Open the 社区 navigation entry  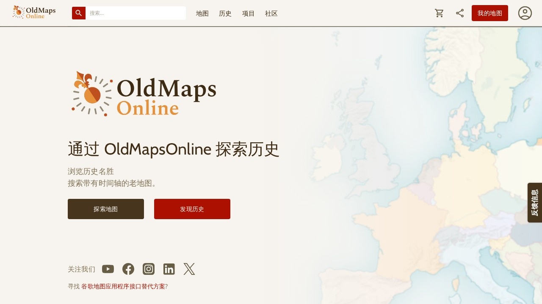click(x=271, y=14)
